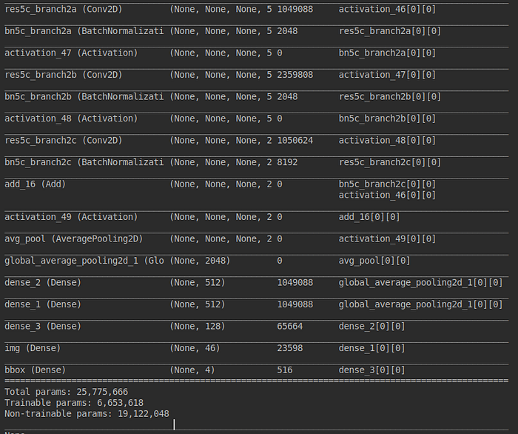This screenshot has width=518, height=434.
Task: Select global_average_pooling2d_1 (Glo layer text
Action: click(x=84, y=261)
